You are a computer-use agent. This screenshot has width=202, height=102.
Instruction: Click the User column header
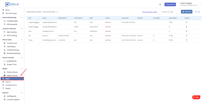[30, 18]
